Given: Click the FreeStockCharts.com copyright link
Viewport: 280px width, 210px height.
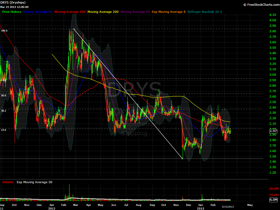Looking at the screenshot, I should (x=260, y=5).
